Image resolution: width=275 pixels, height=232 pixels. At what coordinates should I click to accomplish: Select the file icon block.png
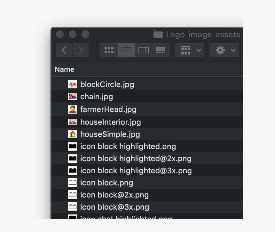tap(107, 183)
